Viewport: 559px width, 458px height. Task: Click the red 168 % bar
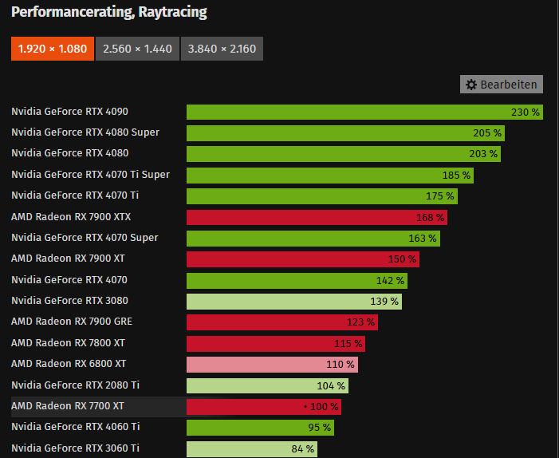point(317,217)
